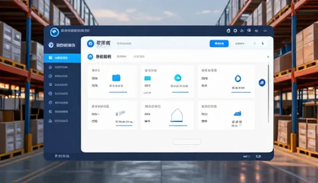318x183 pixels.
Task: Click the floating dark blue round button
Action: pos(262,83)
